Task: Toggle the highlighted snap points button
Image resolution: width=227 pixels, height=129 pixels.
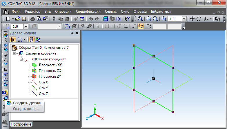Action: (141, 26)
